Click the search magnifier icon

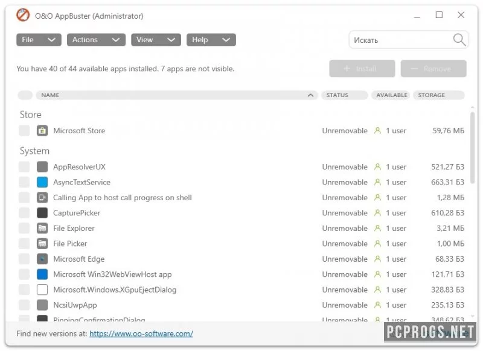459,40
